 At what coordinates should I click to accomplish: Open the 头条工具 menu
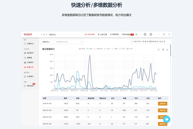[103, 34]
